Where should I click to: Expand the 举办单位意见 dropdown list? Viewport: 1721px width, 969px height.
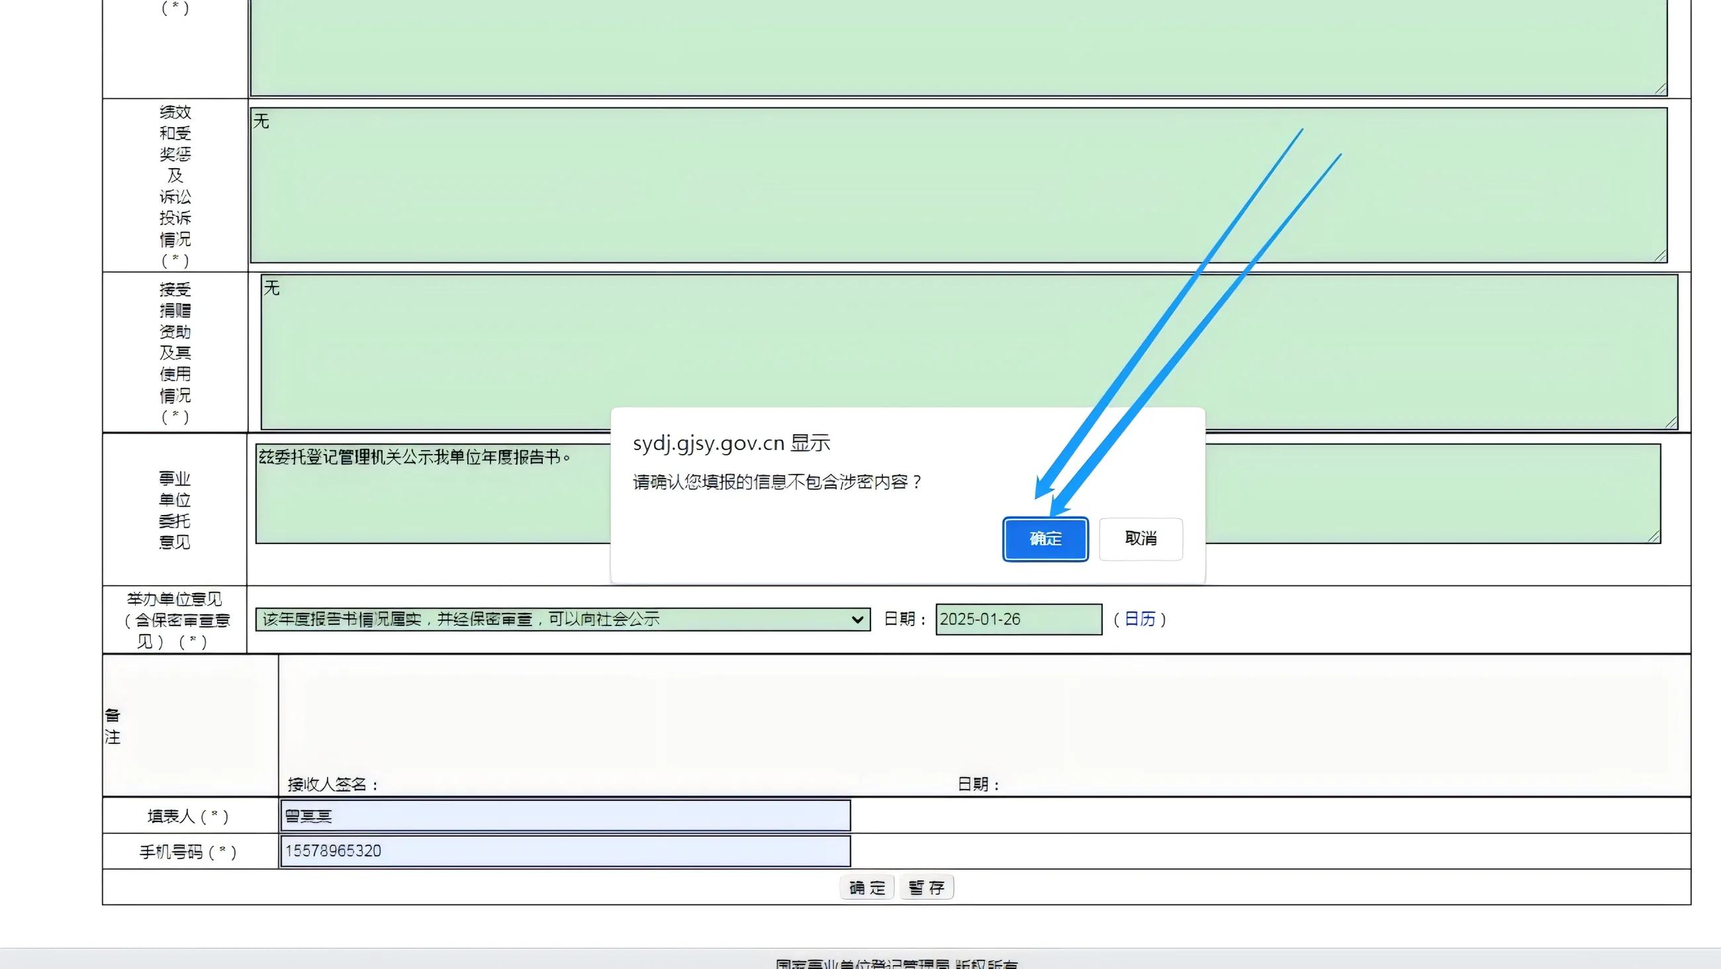coord(562,619)
